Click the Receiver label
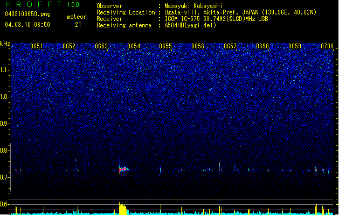The width and height of the screenshot is (339, 215). (x=109, y=19)
